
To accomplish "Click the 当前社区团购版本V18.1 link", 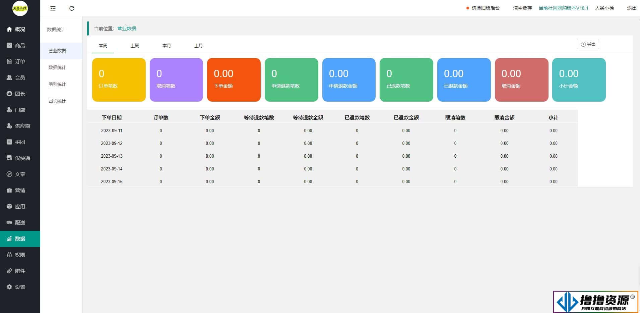I will point(563,8).
